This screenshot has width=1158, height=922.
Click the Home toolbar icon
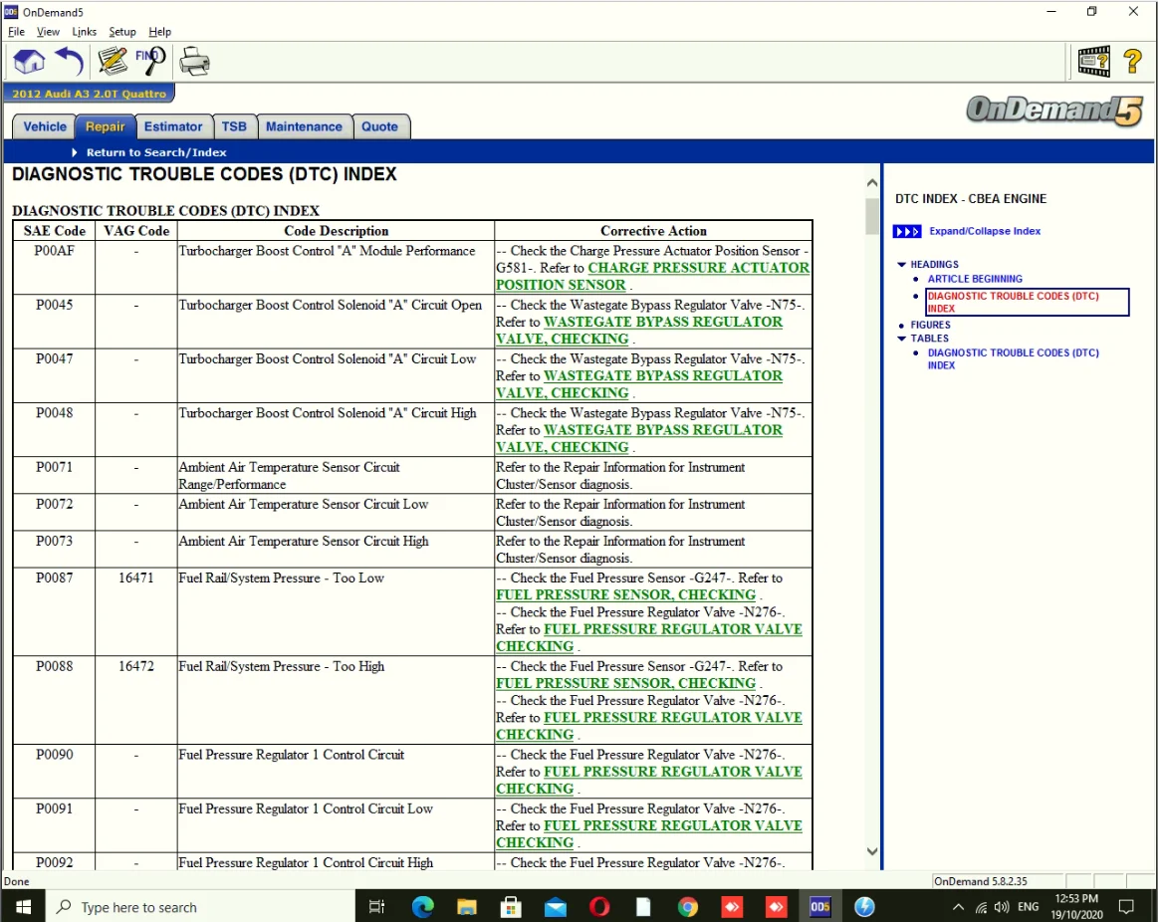coord(29,62)
